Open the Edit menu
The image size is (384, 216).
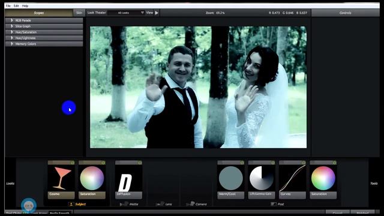click(x=16, y=5)
